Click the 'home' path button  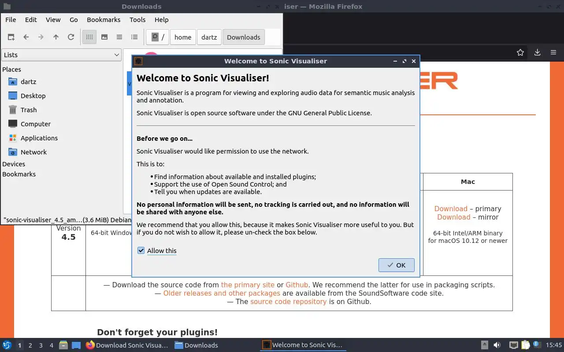(183, 37)
